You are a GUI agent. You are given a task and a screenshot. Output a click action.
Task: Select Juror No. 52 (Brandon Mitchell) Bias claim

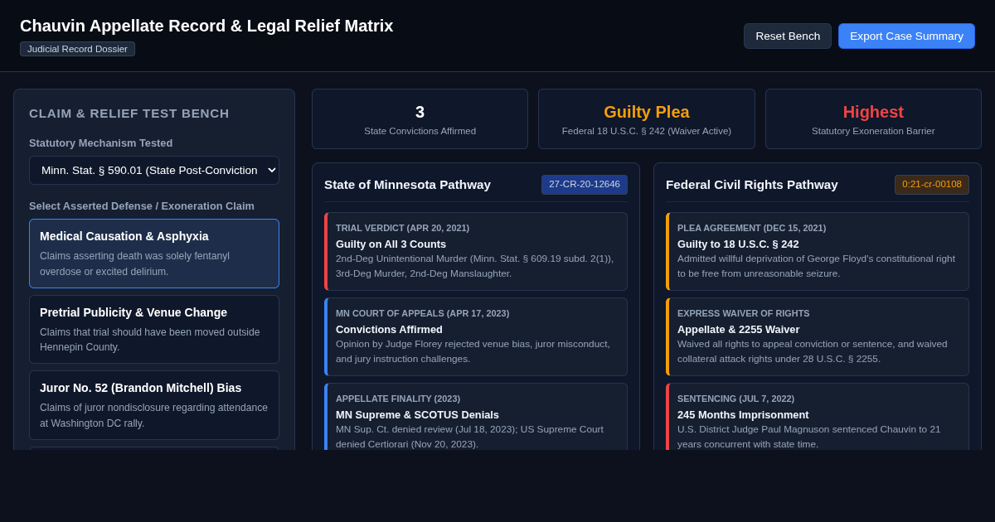point(154,405)
